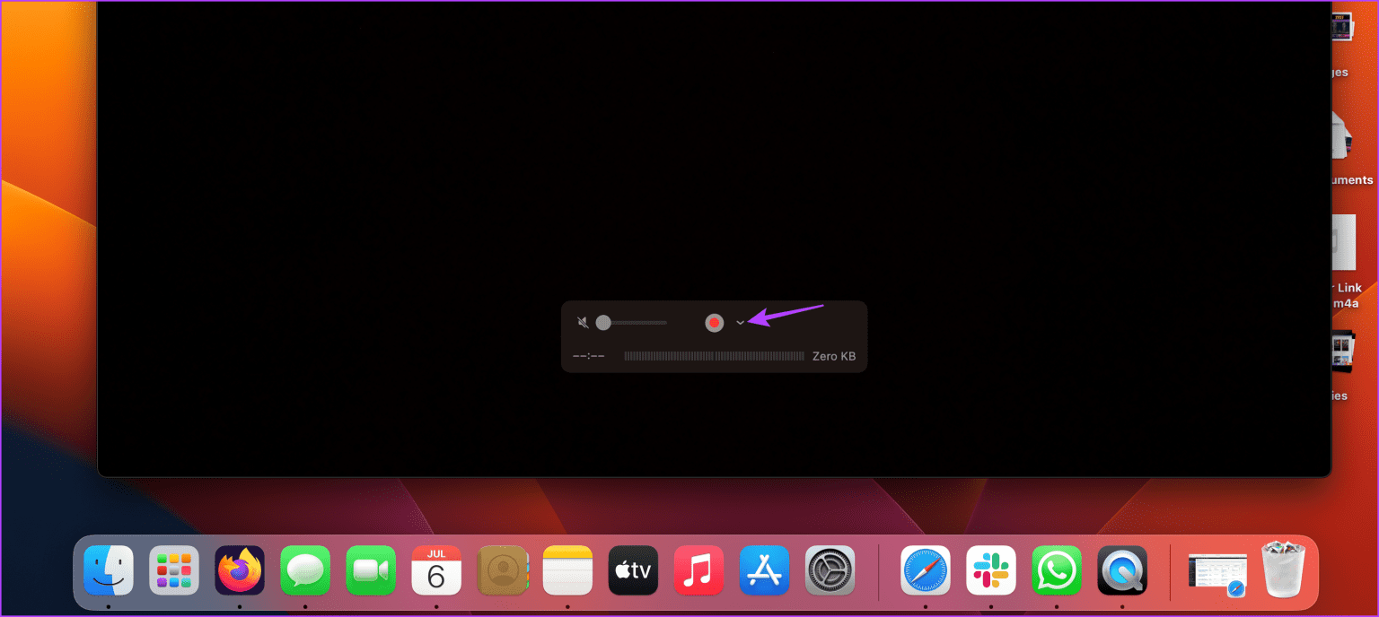Launch Finder from the dock
The height and width of the screenshot is (617, 1379).
pyautogui.click(x=109, y=570)
